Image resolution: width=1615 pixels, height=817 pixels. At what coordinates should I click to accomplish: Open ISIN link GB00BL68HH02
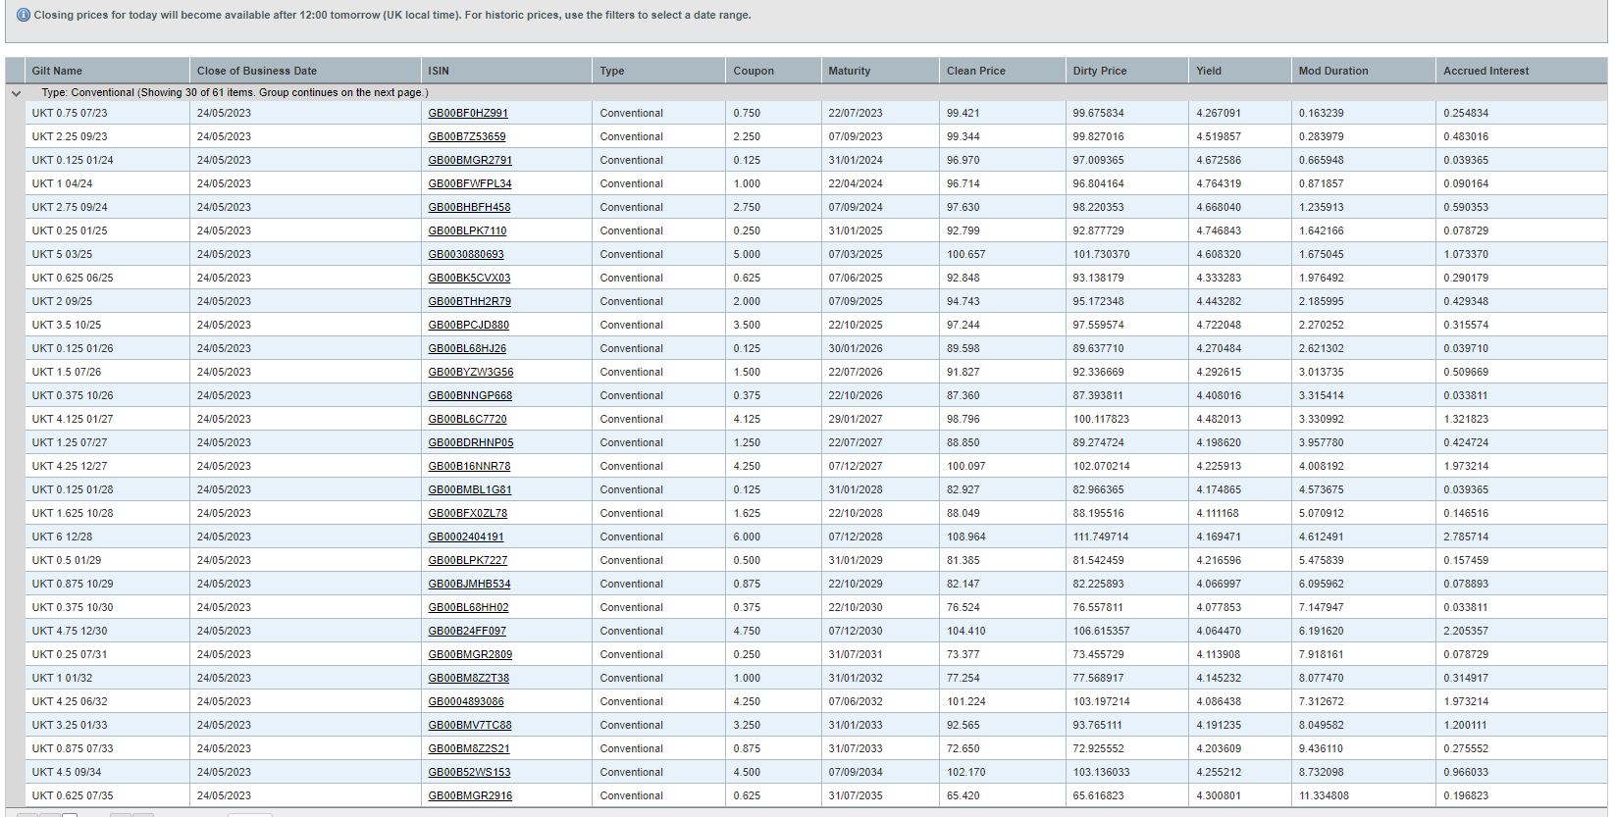tap(469, 607)
